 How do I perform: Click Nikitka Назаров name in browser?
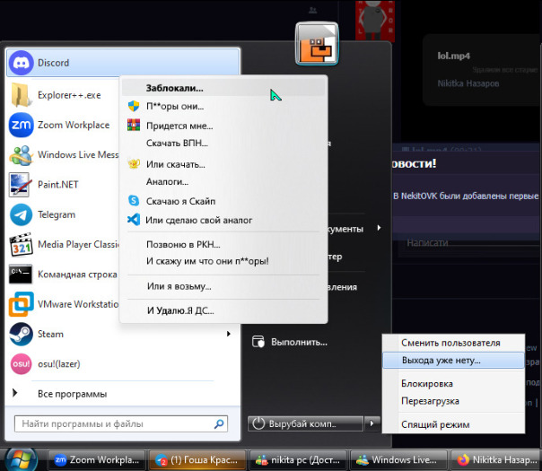pyautogui.click(x=468, y=83)
